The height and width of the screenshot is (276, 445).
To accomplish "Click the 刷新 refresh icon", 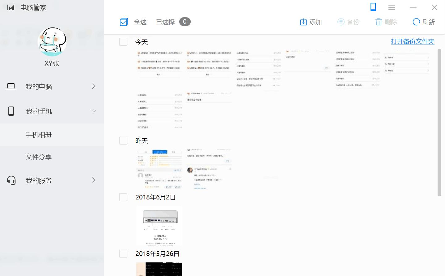I will 416,22.
